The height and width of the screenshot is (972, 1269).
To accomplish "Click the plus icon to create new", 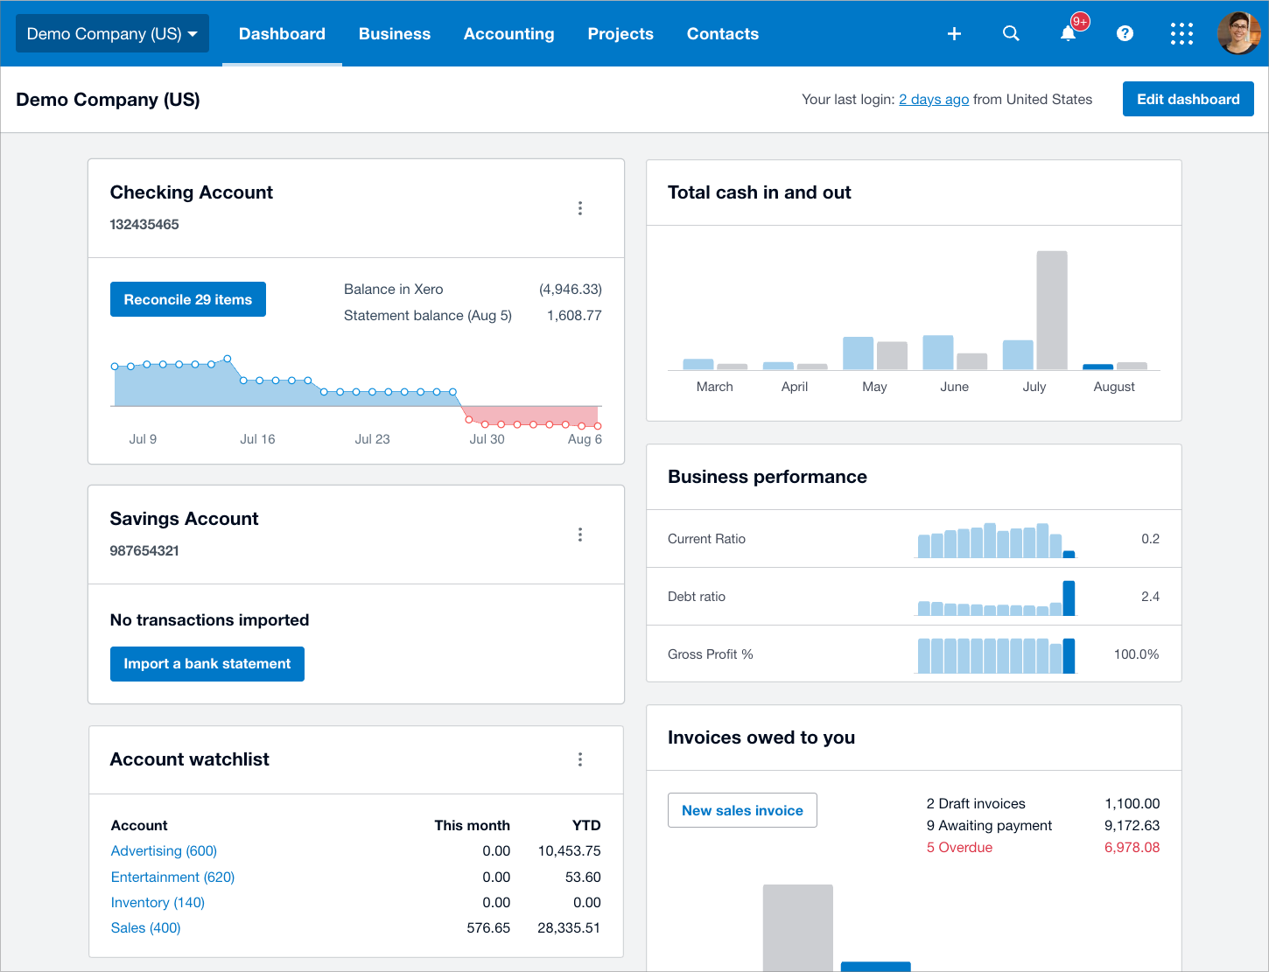I will [954, 33].
